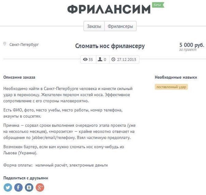
Task: Click the 5 000 руб. price
Action: click(192, 45)
